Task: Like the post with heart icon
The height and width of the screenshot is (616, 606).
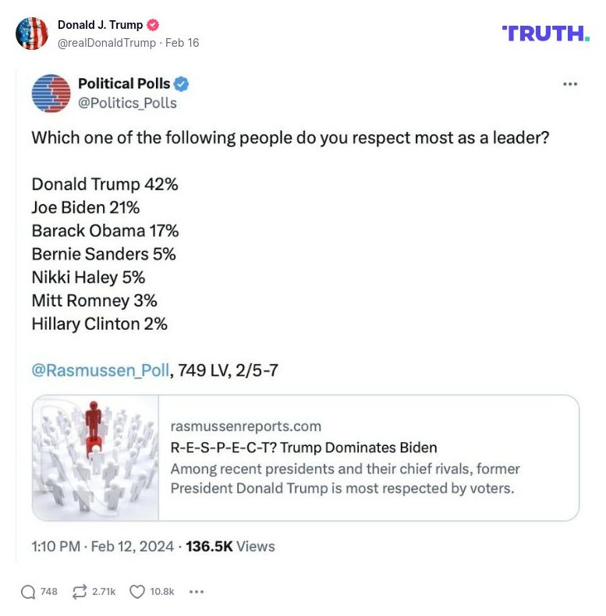Action: 137,592
